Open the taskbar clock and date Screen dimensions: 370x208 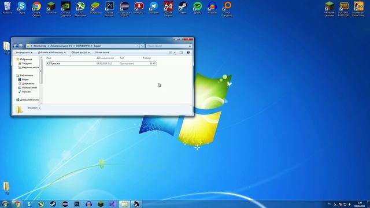point(360,204)
